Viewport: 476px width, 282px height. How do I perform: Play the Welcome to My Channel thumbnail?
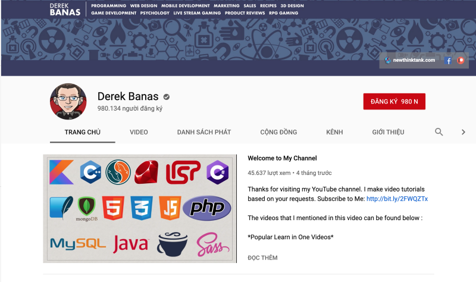[x=140, y=209]
